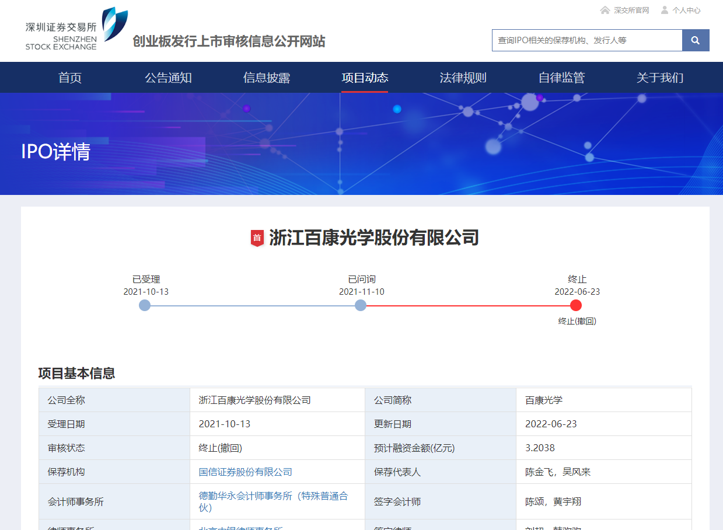
Task: Open the 公告通知 menu
Action: tap(168, 78)
